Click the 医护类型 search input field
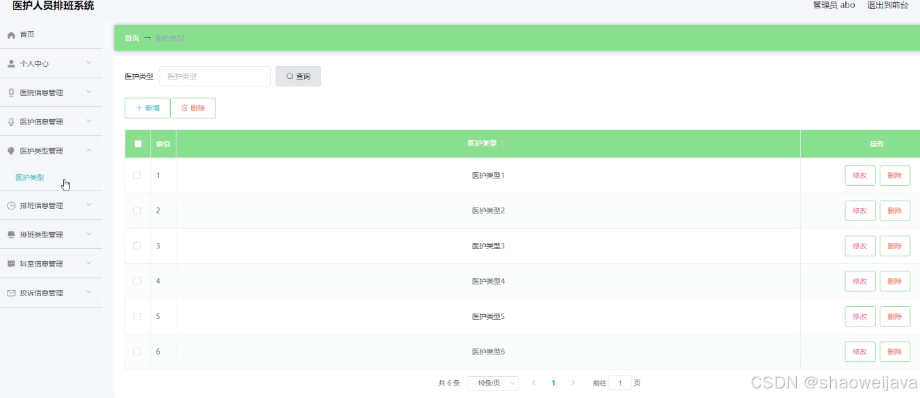Screen dimensions: 920x398 [x=215, y=76]
